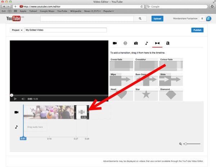
Task: Open the YouTube bookmark
Action: (x=62, y=11)
